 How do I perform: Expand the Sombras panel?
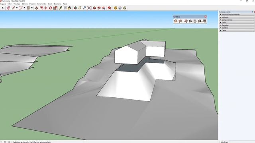tap(236, 28)
